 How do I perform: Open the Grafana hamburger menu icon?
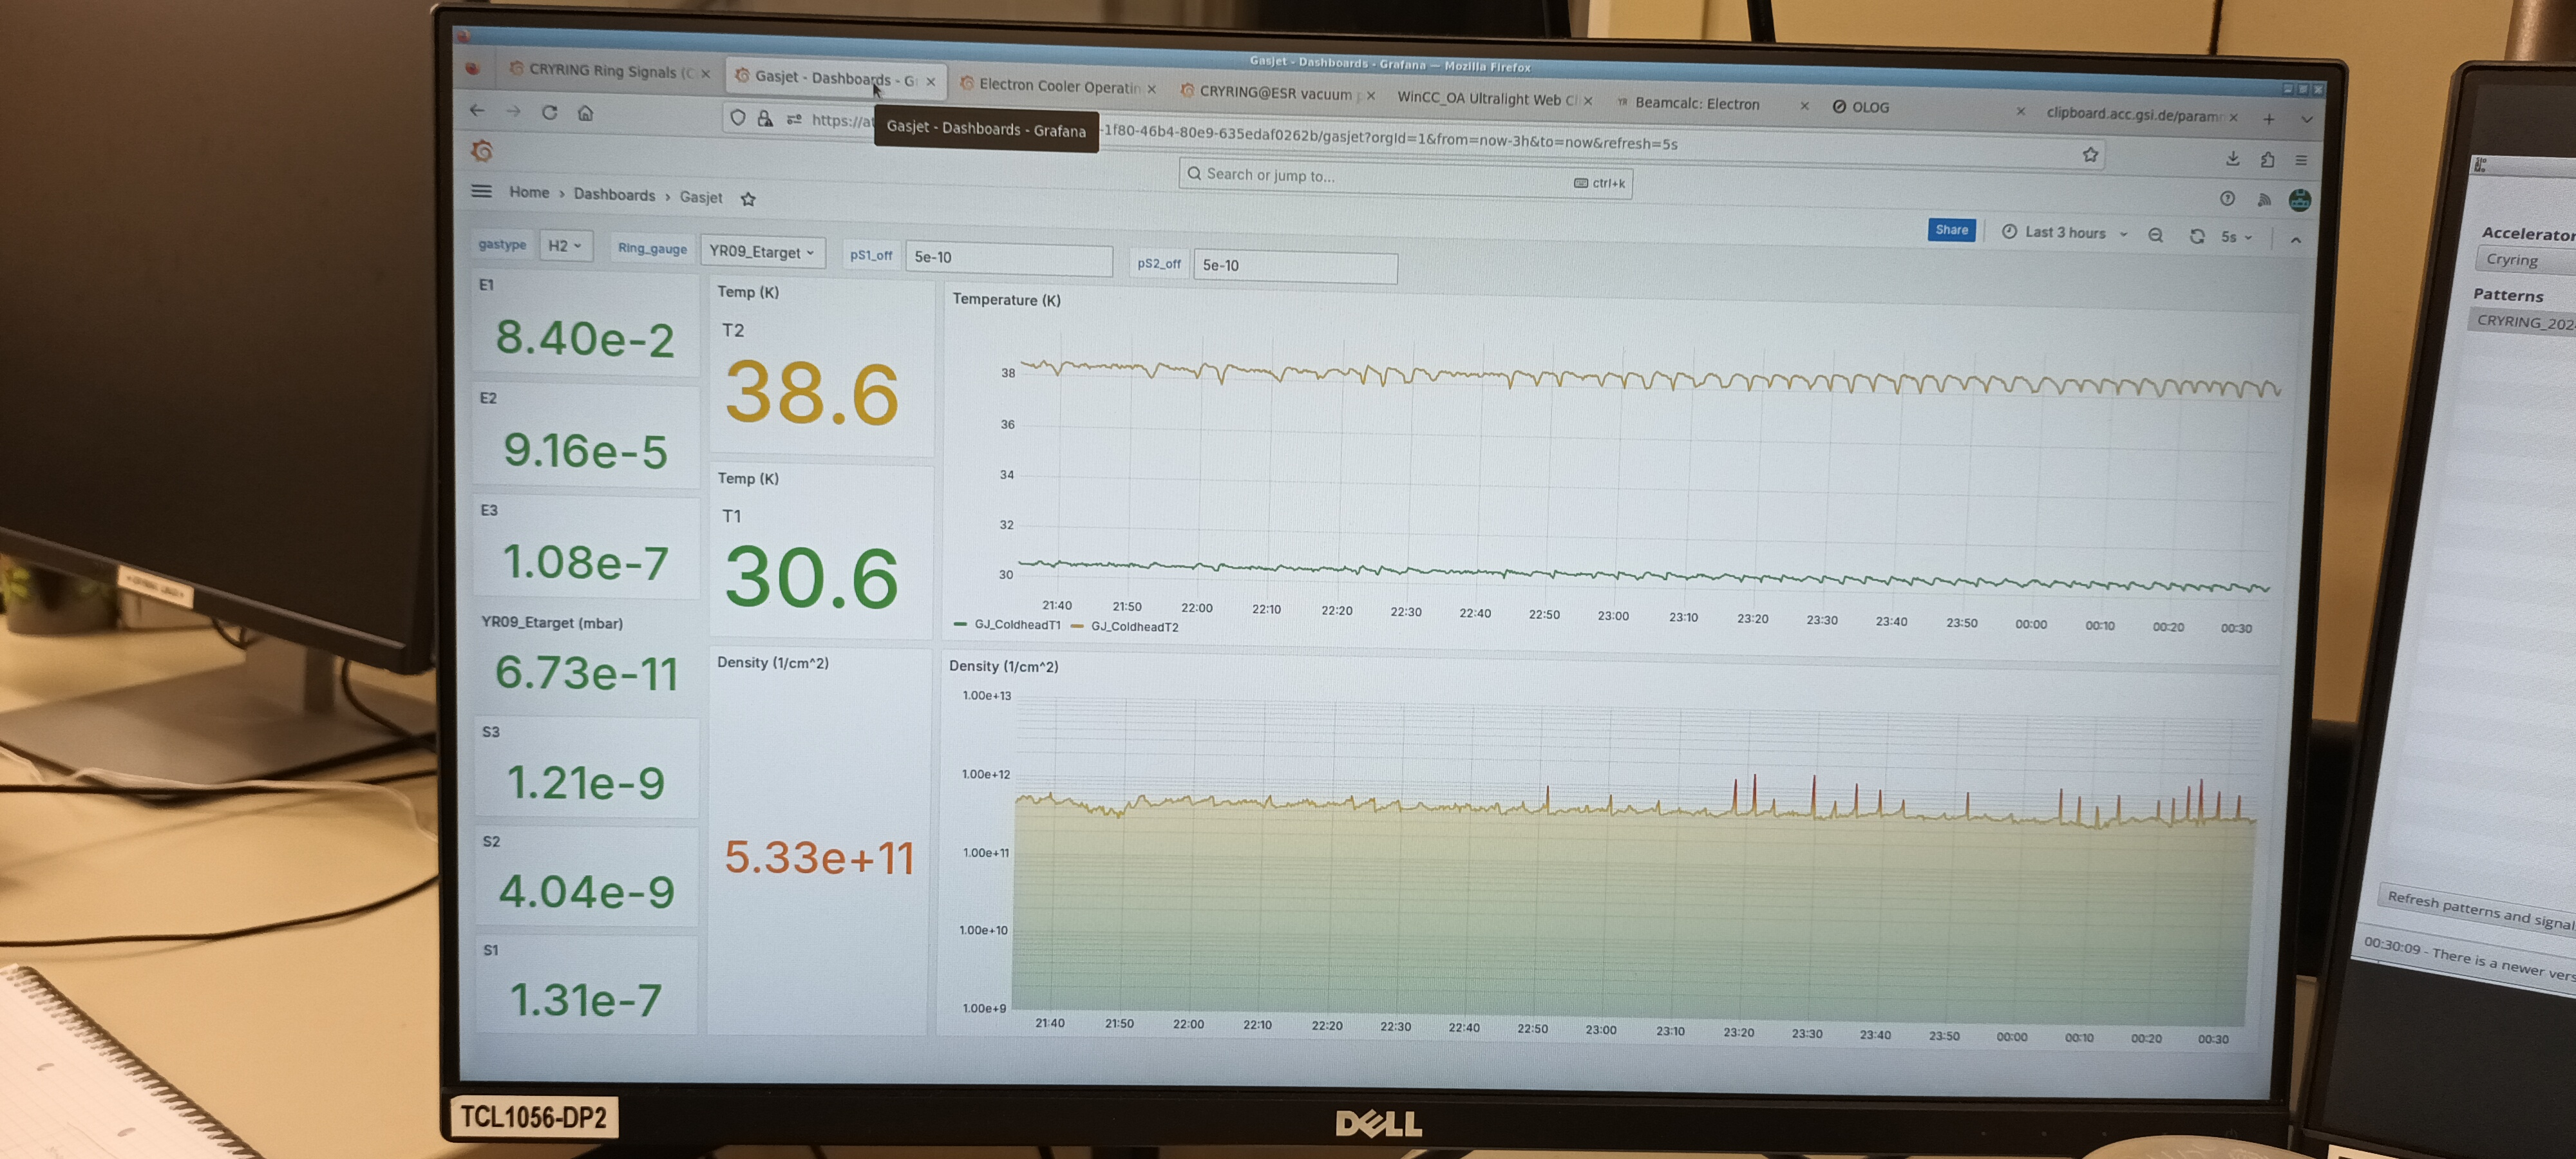click(481, 191)
